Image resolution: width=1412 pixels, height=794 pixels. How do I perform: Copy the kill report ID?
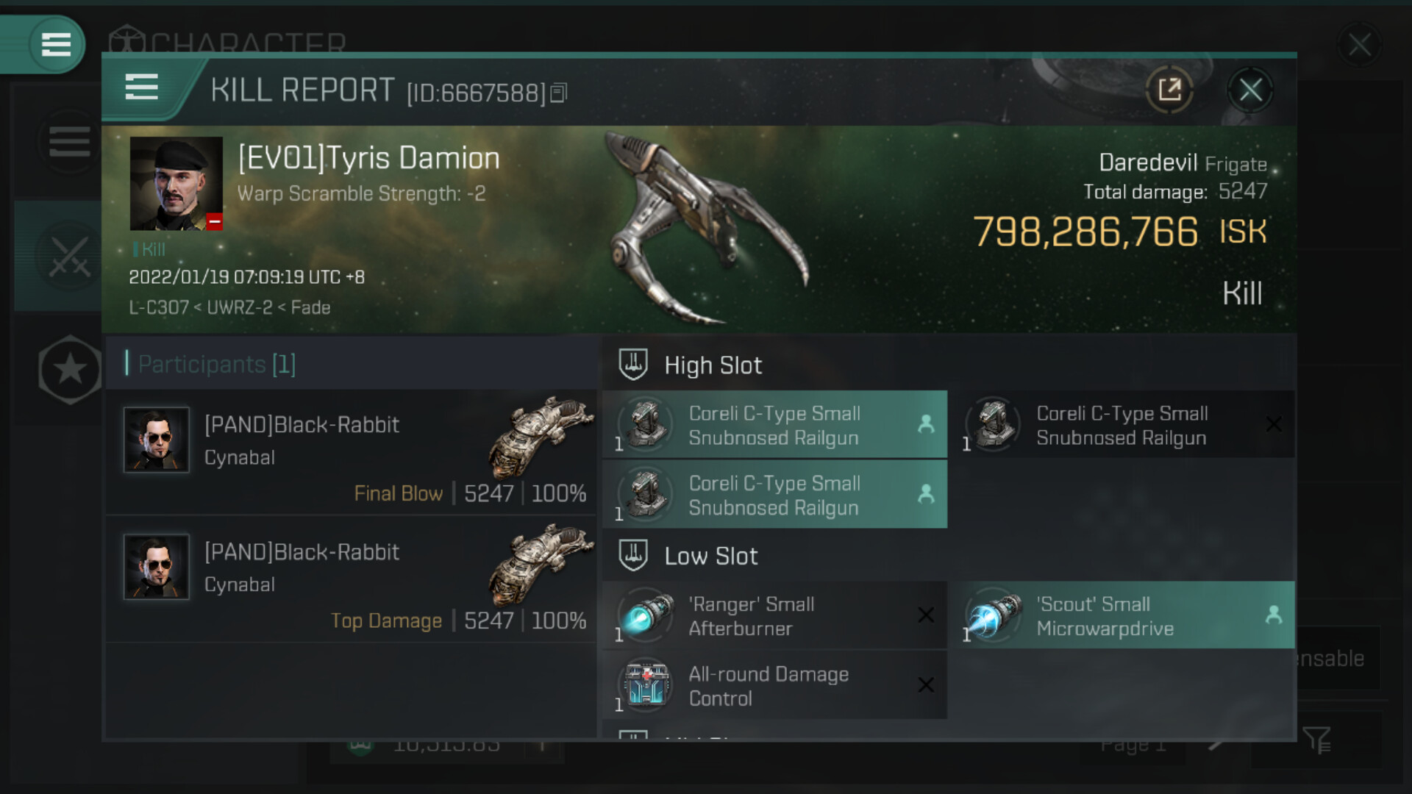click(559, 93)
